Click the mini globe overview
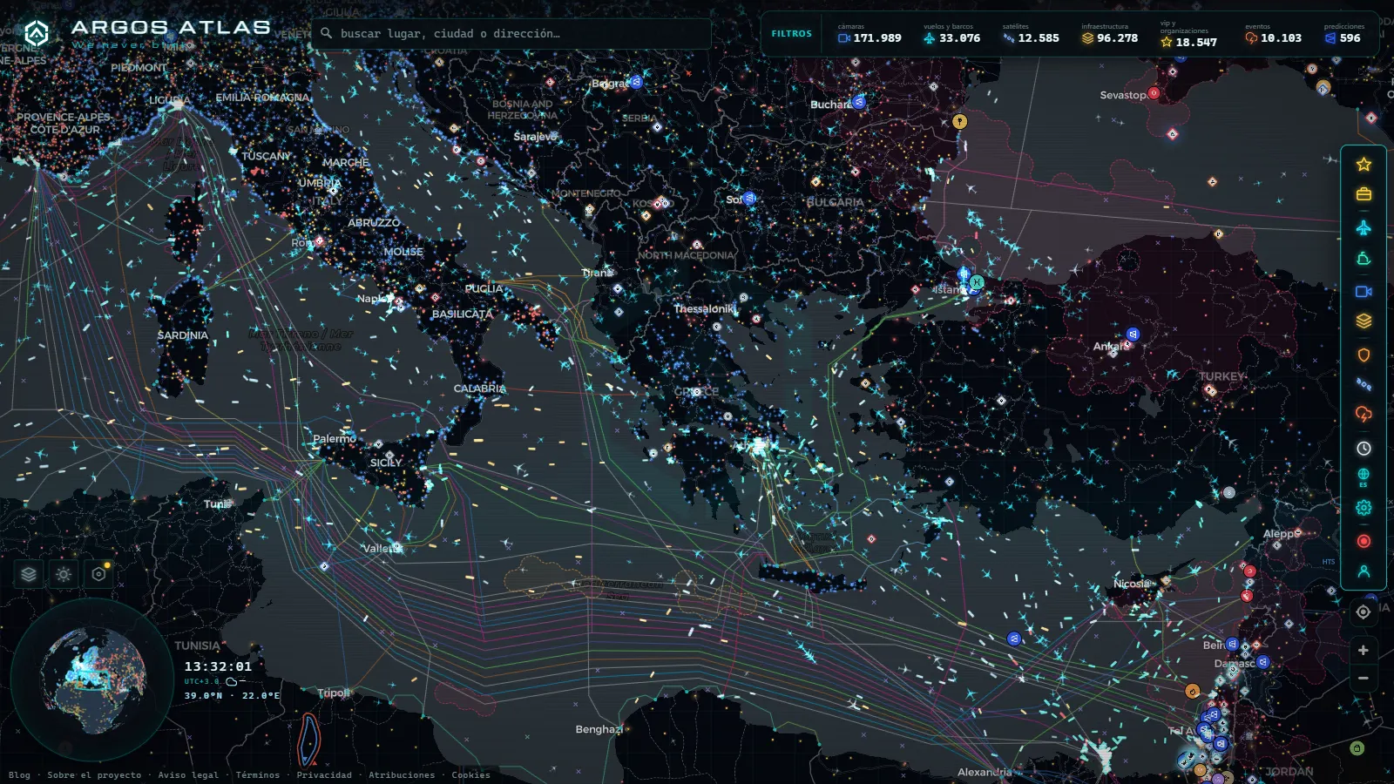 pyautogui.click(x=92, y=680)
